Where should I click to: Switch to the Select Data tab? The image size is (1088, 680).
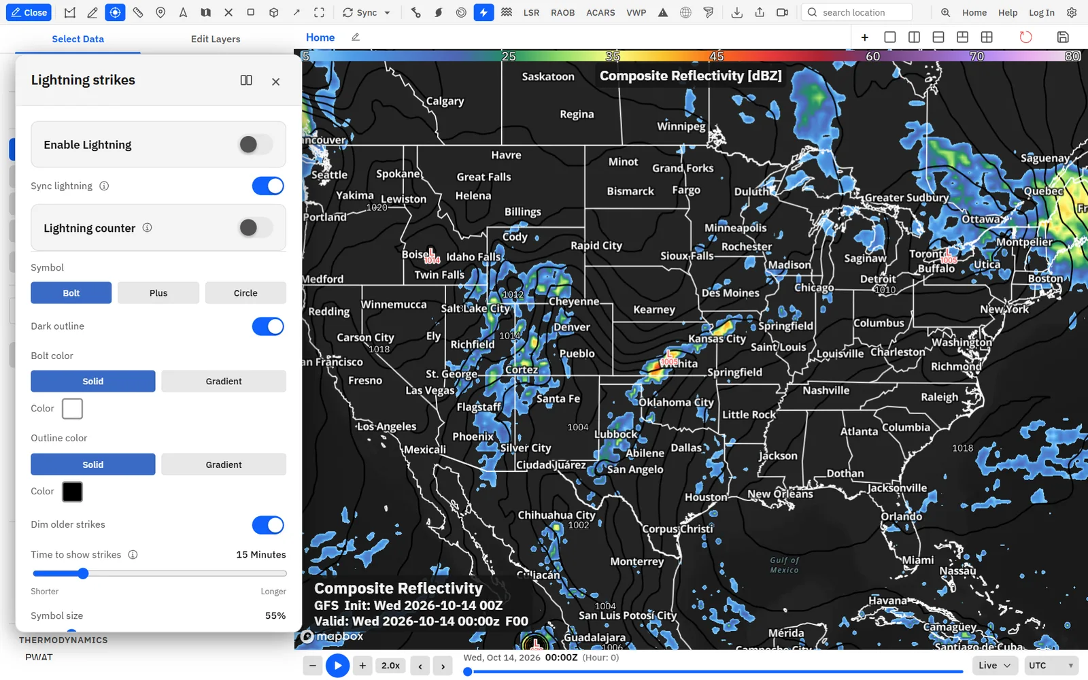[78, 39]
